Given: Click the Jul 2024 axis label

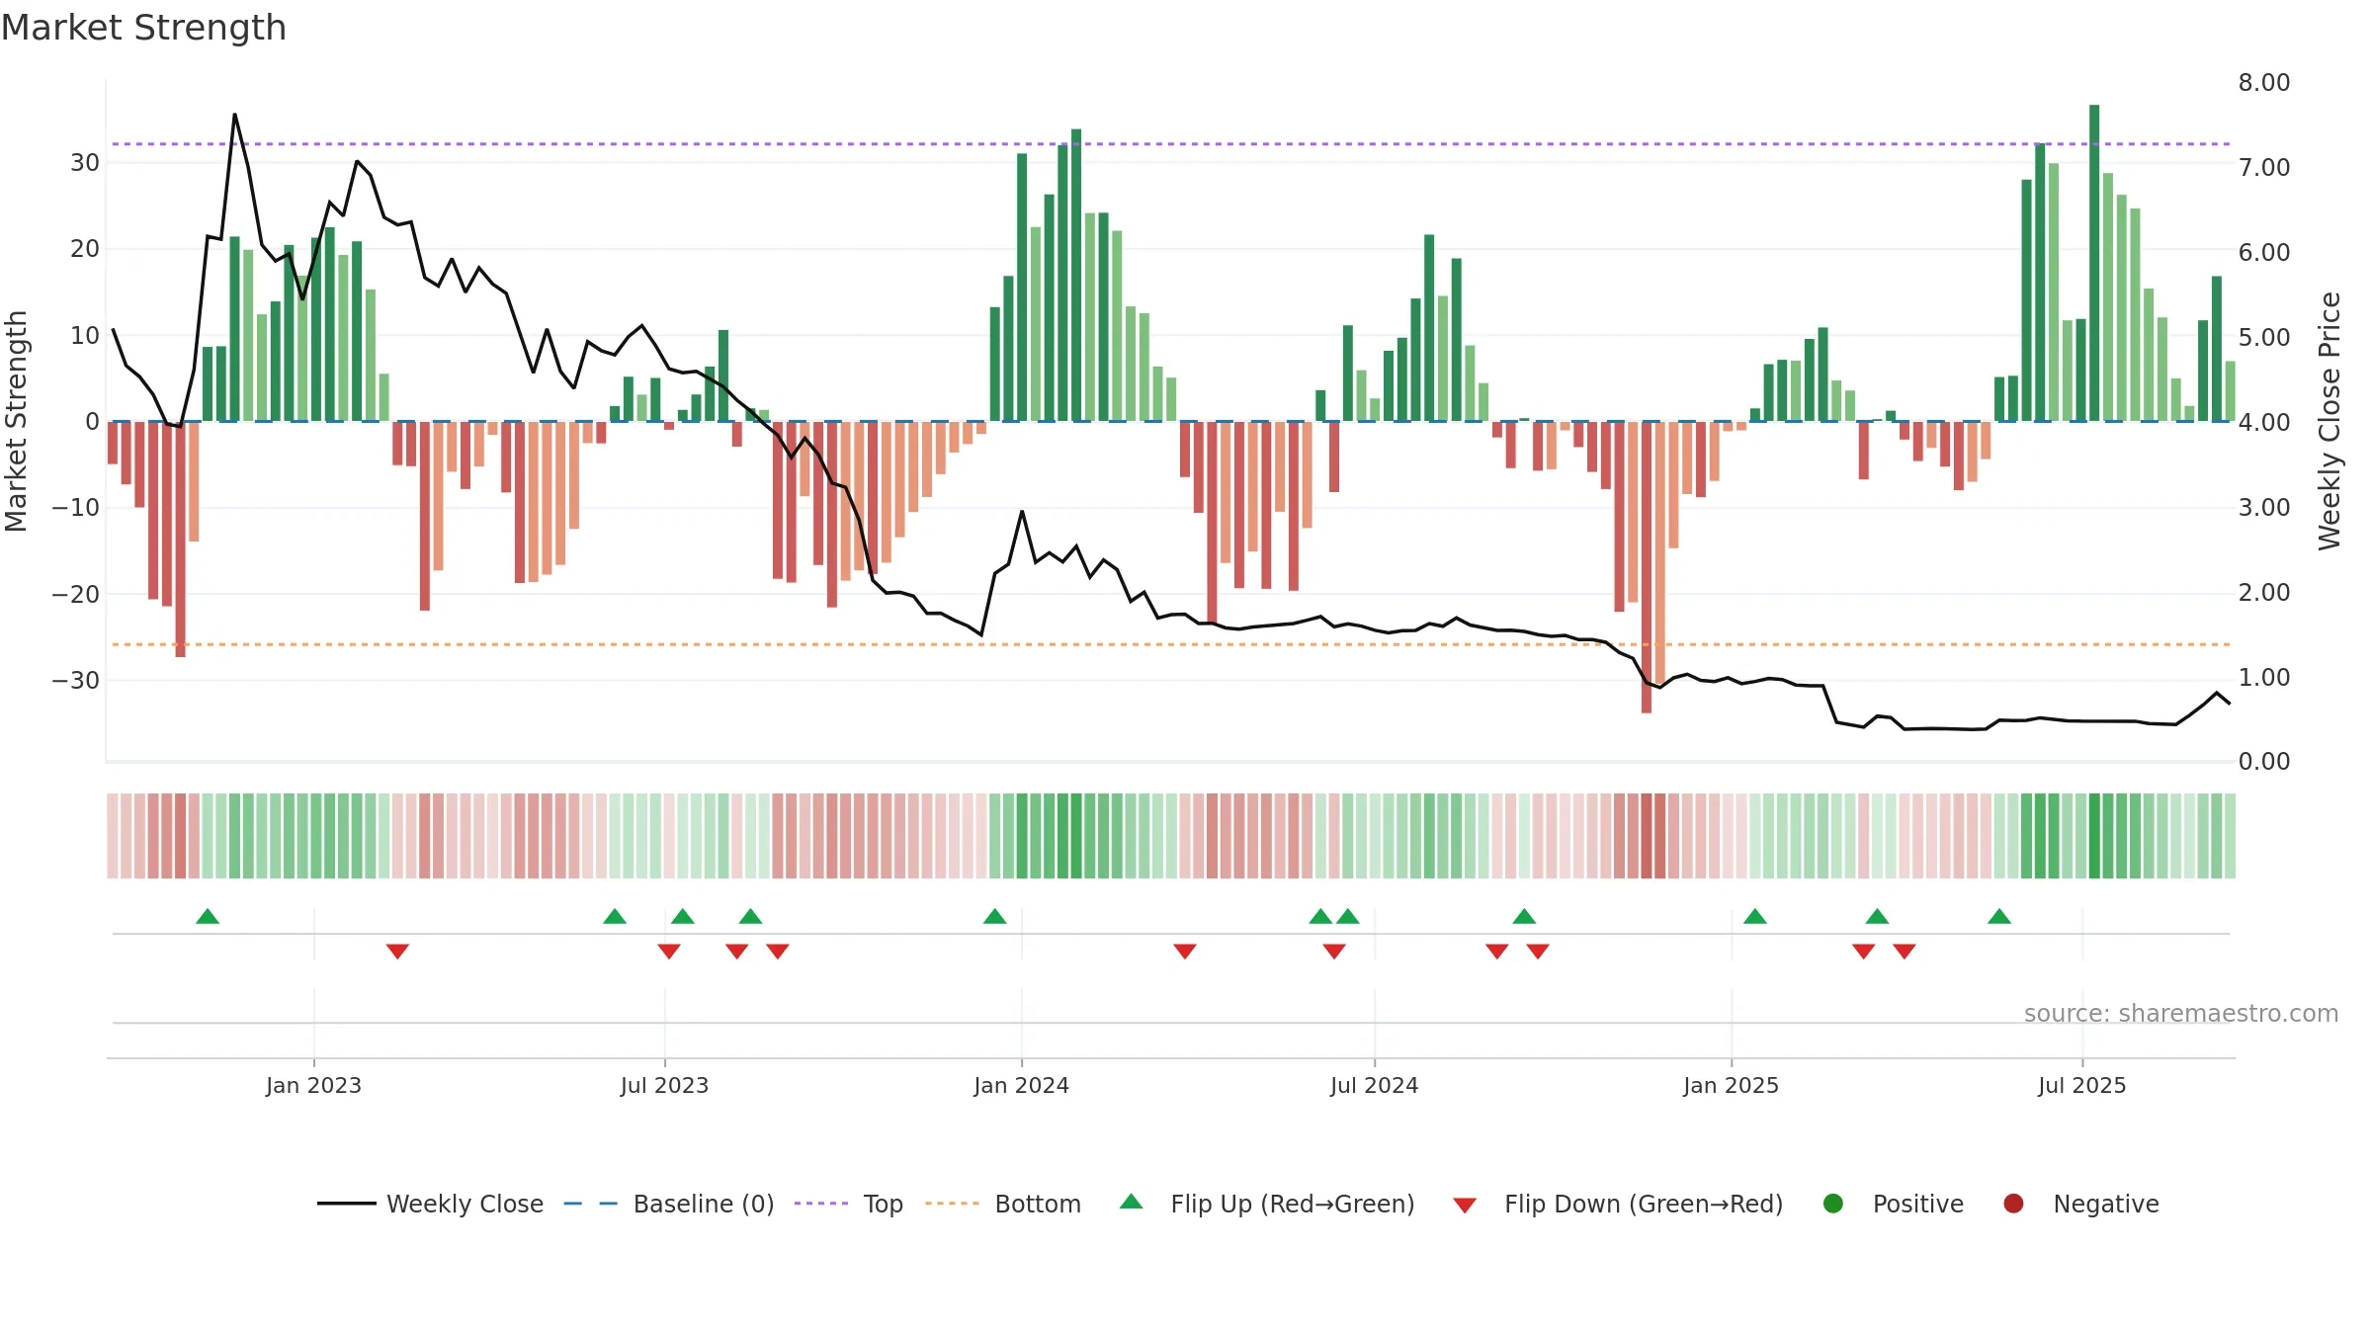Looking at the screenshot, I should (1374, 1085).
